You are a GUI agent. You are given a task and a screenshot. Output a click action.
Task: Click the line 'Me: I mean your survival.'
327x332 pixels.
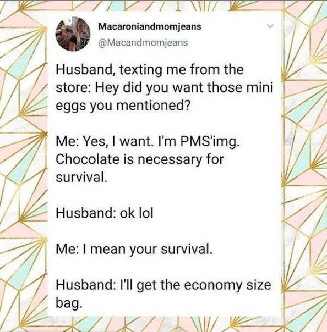[134, 249]
